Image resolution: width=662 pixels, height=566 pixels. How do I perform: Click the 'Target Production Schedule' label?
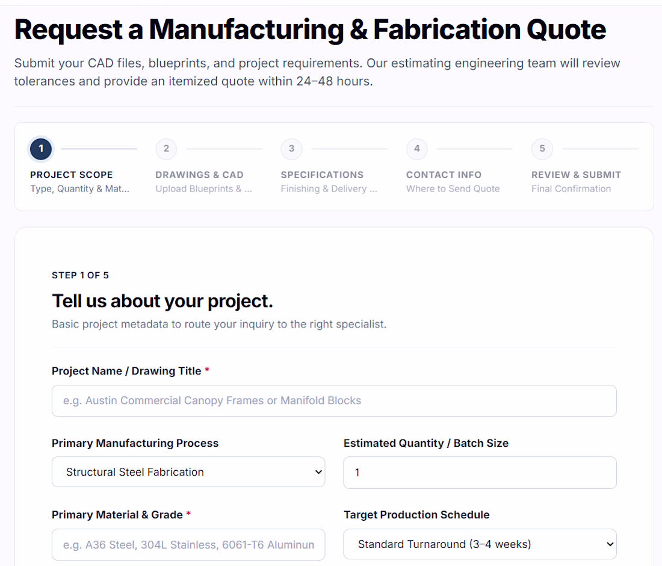pyautogui.click(x=416, y=515)
